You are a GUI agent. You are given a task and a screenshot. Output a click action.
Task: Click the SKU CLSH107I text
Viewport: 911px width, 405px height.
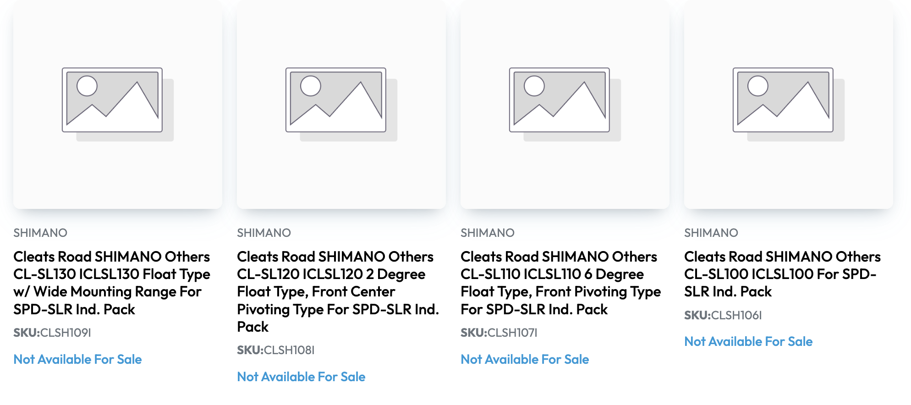[x=499, y=333]
